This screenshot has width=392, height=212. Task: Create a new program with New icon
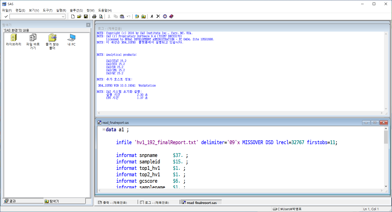click(73, 16)
